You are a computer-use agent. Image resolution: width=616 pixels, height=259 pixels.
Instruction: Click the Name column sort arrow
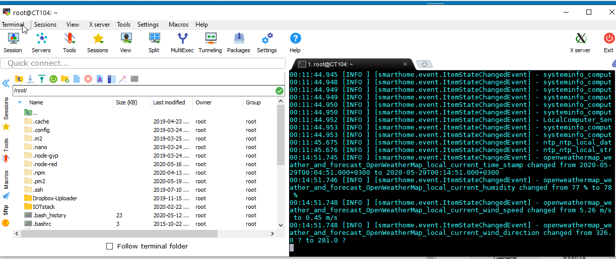click(20, 102)
